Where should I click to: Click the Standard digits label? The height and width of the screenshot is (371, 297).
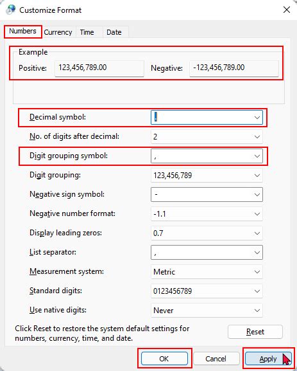point(56,291)
